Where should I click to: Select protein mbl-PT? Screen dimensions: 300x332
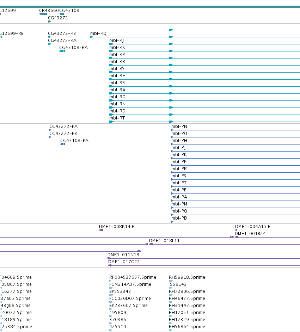(x=179, y=183)
